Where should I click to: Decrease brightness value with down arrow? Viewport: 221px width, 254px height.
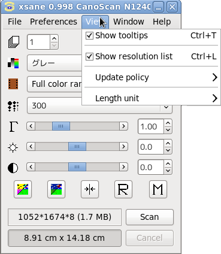[168, 150]
